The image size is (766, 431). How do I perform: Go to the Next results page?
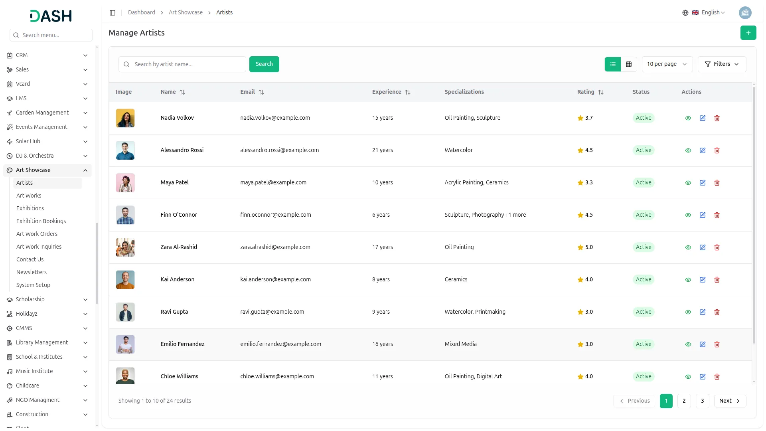pyautogui.click(x=730, y=401)
